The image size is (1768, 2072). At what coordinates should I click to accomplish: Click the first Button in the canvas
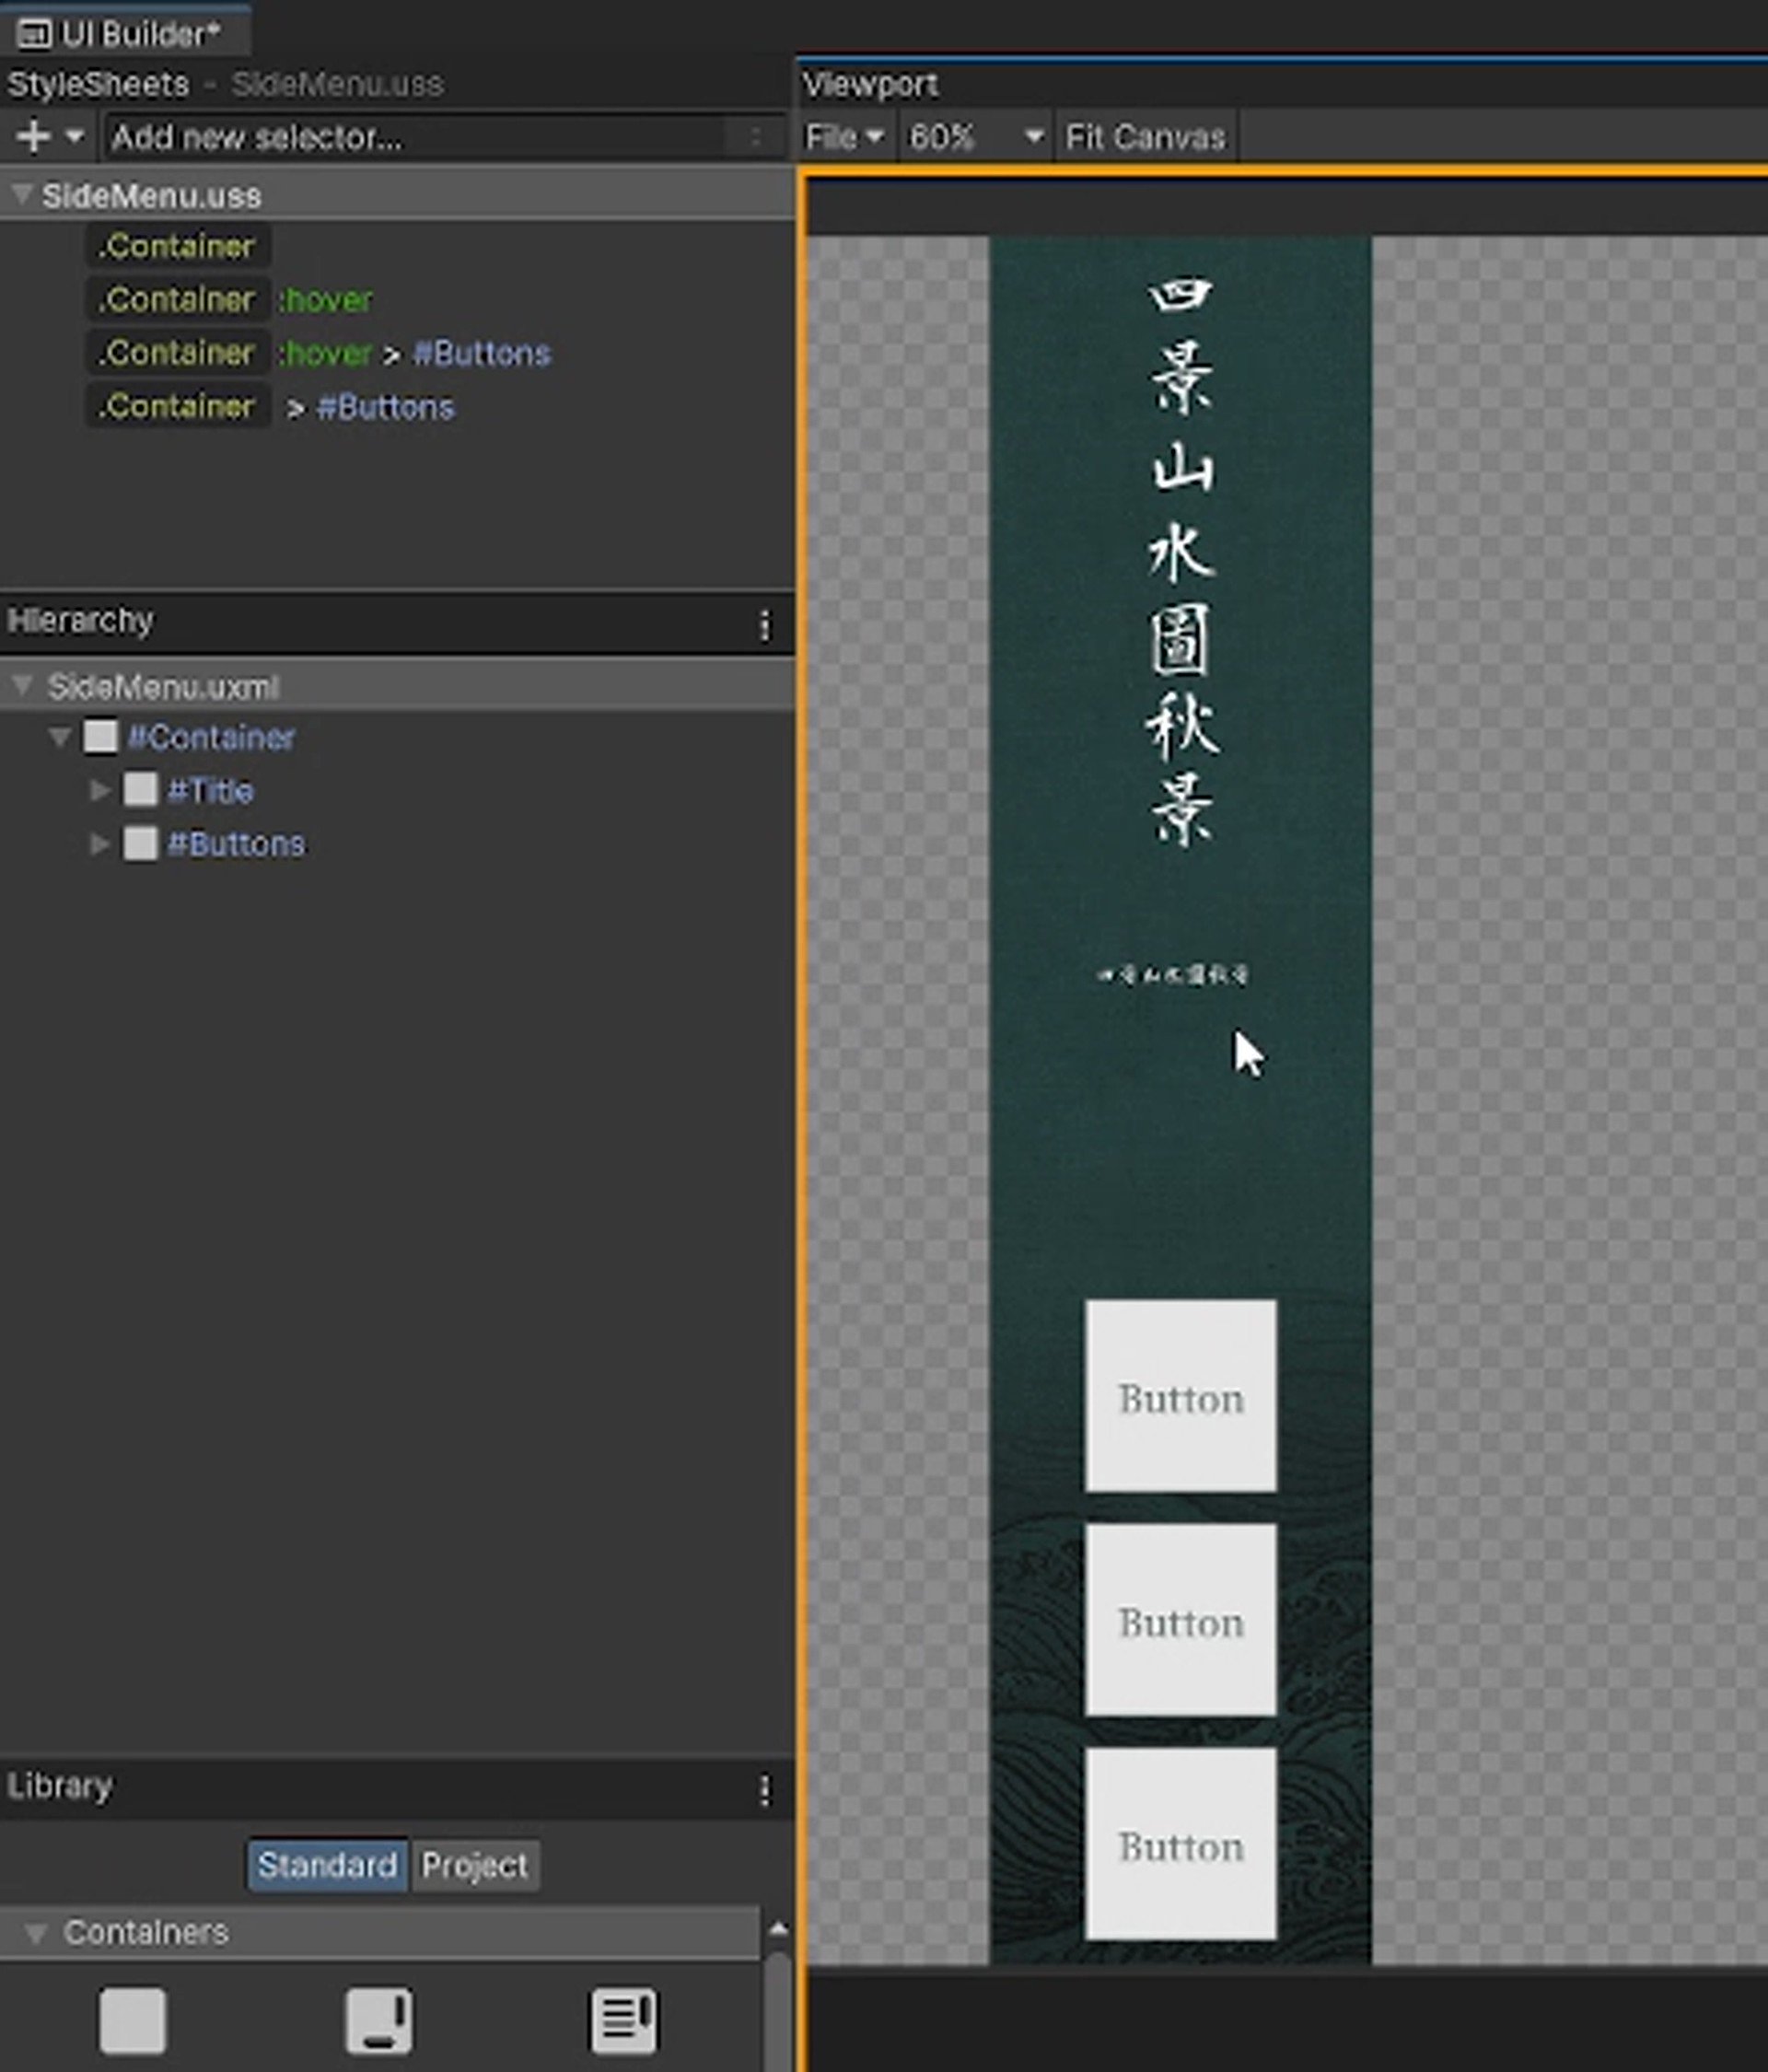tap(1180, 1396)
